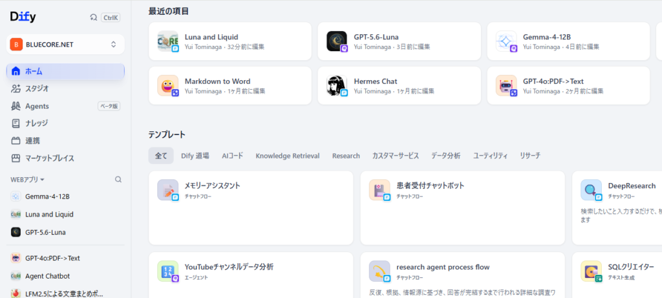Open quick search with the Ctrl K button
This screenshot has height=298, width=662.
(111, 17)
